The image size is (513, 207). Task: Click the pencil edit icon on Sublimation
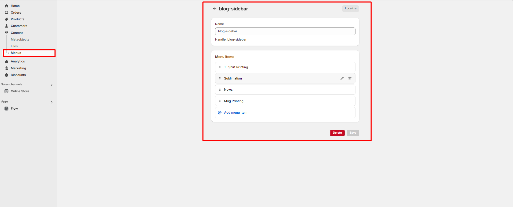pos(342,78)
